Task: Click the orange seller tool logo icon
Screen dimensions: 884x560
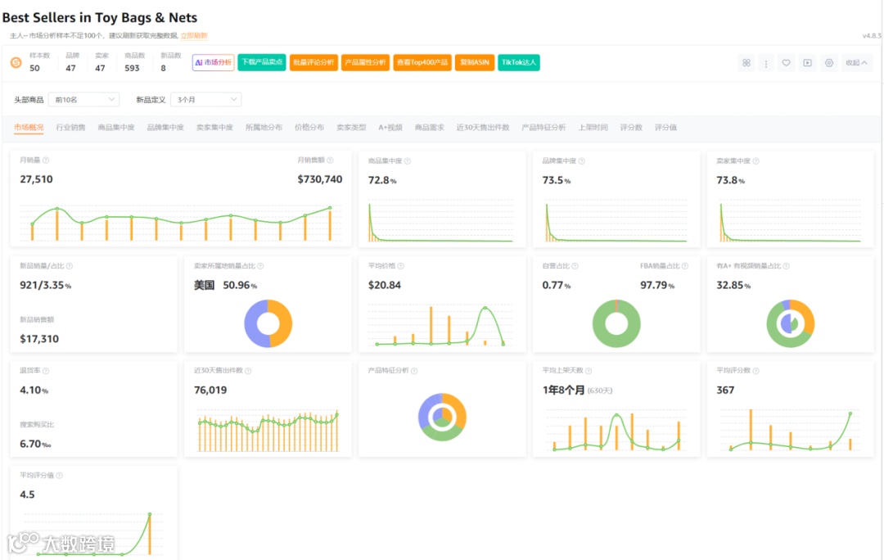Action: pyautogui.click(x=16, y=62)
